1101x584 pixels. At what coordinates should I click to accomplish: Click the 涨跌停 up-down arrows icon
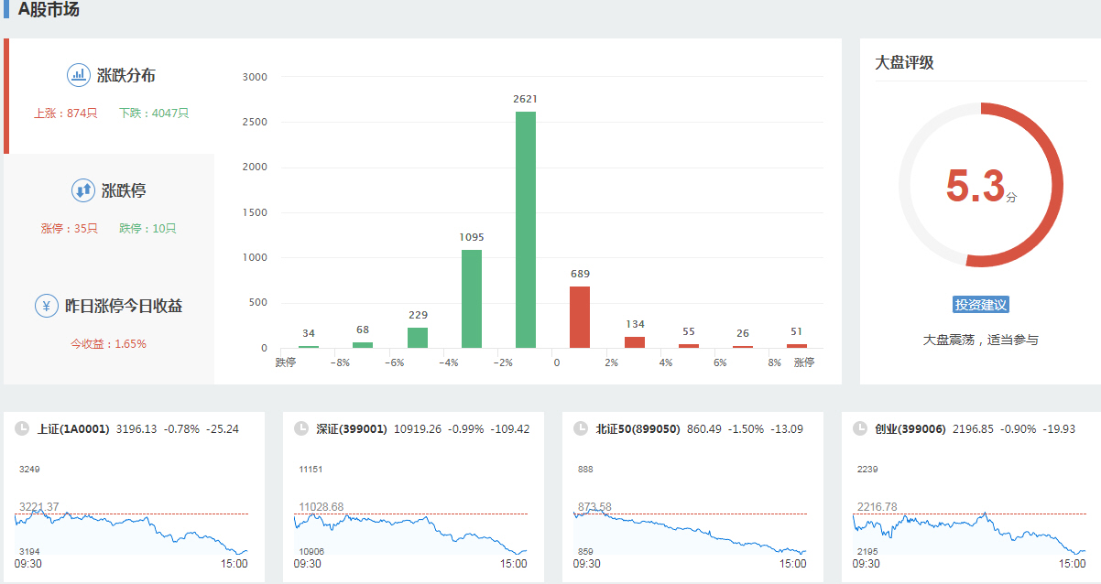tap(83, 190)
